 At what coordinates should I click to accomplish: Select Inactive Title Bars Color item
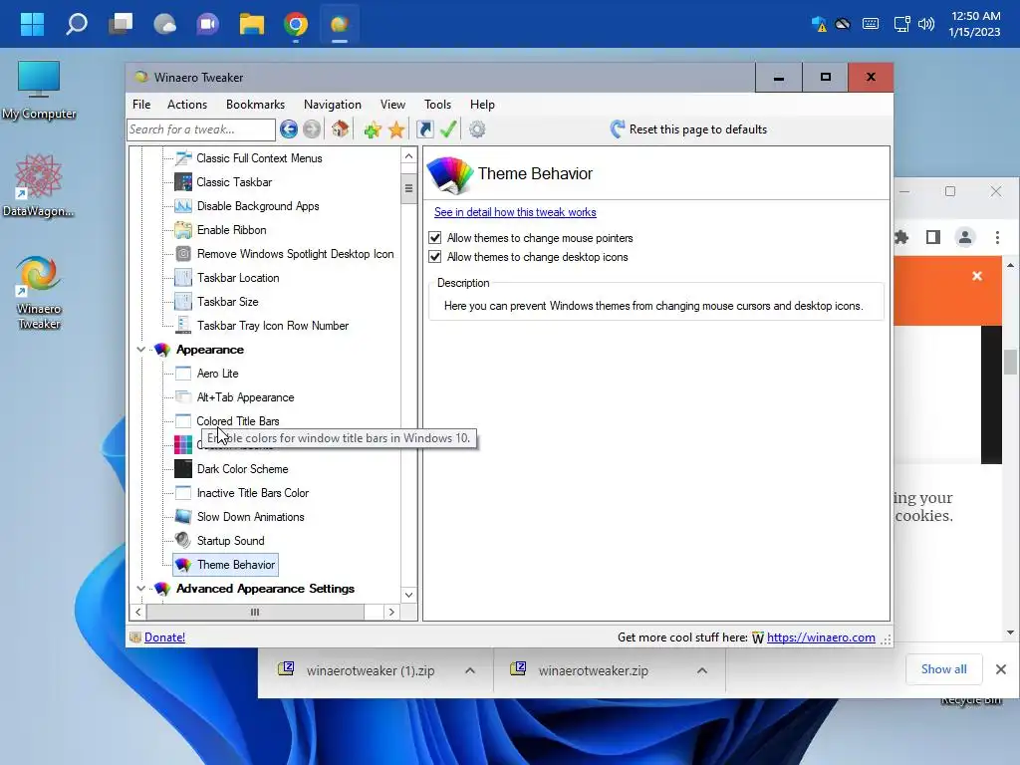(253, 493)
